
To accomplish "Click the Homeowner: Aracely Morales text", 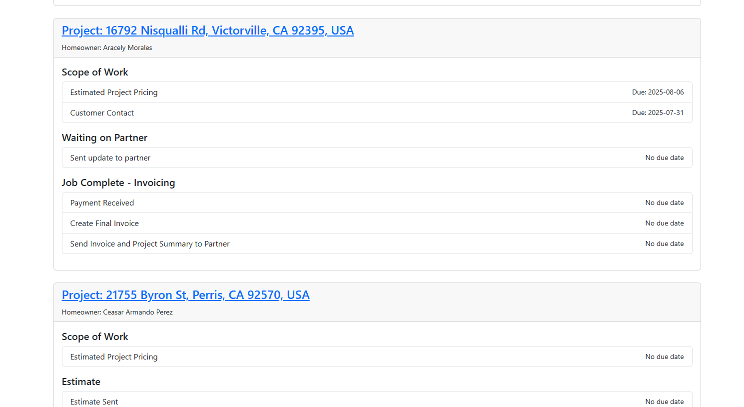I will [107, 48].
